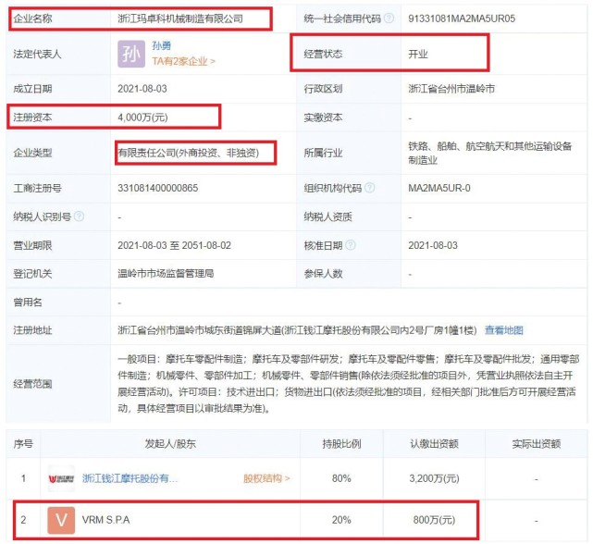The width and height of the screenshot is (593, 544).
Task: Select subscribed amount 3,200万(元)
Action: 434,478
